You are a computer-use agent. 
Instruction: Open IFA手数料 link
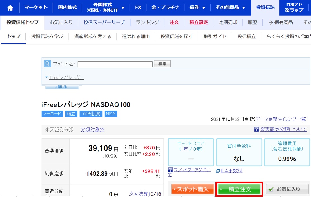[x=231, y=171]
